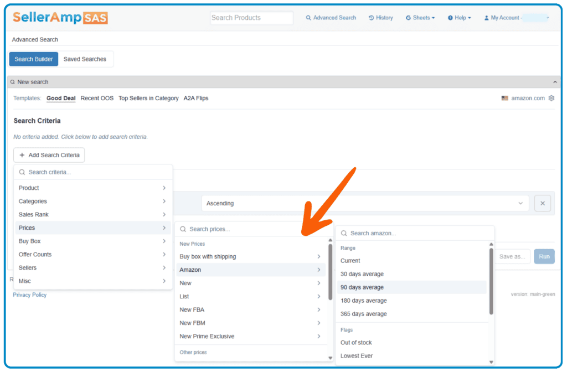Select the Lowest Ever flag
Screen dimensions: 567x372
tap(412, 356)
